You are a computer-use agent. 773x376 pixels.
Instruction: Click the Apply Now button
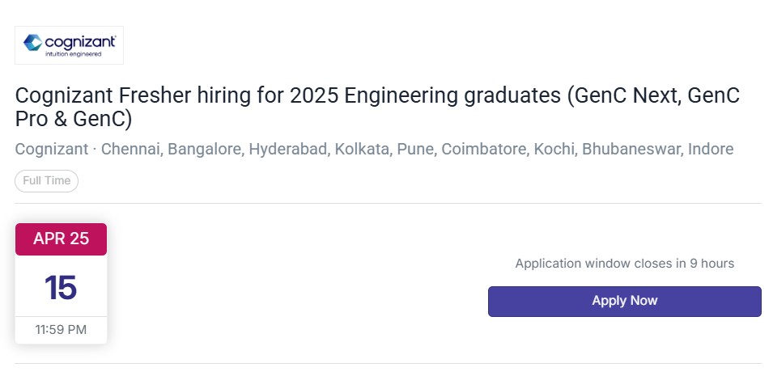click(x=625, y=301)
